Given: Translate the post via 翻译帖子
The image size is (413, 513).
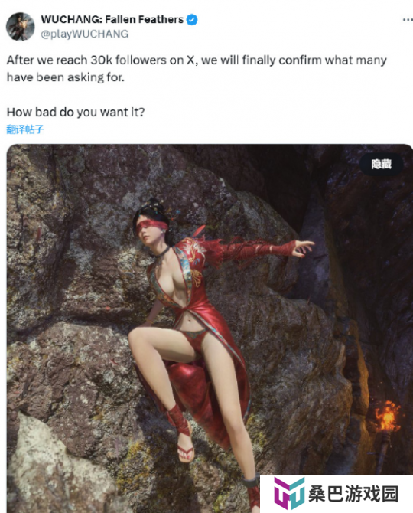Looking at the screenshot, I should tap(24, 129).
